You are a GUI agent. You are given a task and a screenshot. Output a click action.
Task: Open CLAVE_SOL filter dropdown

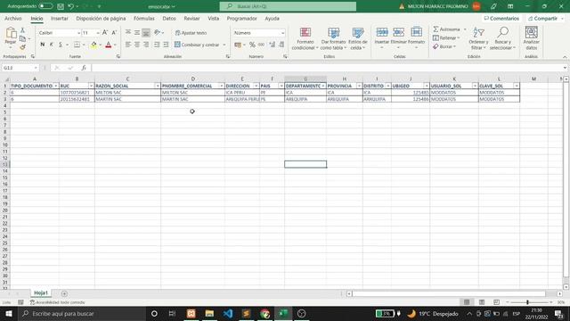517,86
